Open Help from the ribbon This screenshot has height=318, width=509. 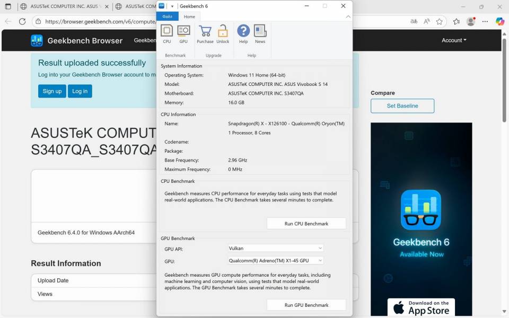(243, 32)
